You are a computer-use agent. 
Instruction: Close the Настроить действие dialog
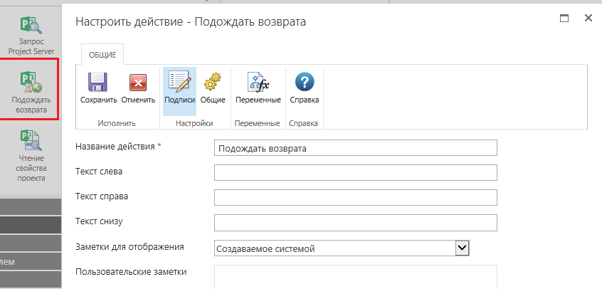[x=588, y=18]
